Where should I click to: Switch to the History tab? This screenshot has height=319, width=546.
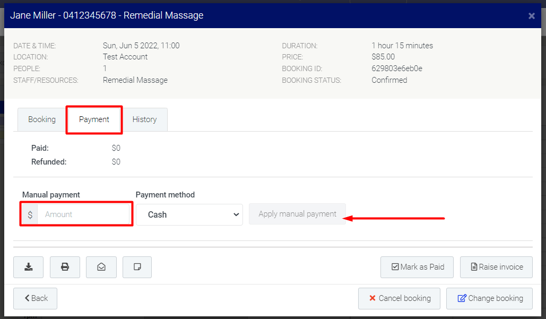tap(144, 119)
